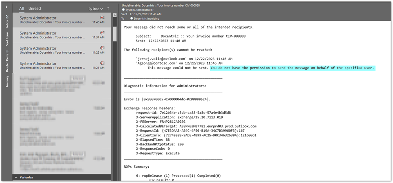The width and height of the screenshot is (393, 183).
Task: Open the By Date sort dropdown
Action: [x=96, y=9]
